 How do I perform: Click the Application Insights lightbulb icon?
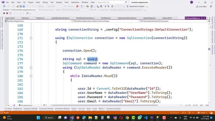(128, 6)
